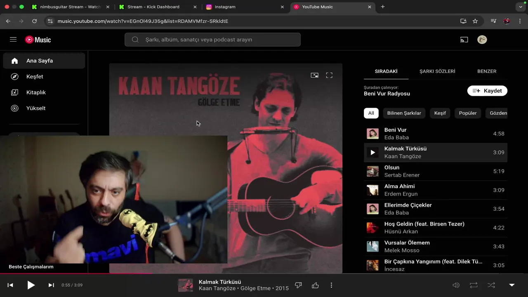Play Ellerimde Çiçekler thumbnail
The width and height of the screenshot is (528, 297).
[x=372, y=209]
